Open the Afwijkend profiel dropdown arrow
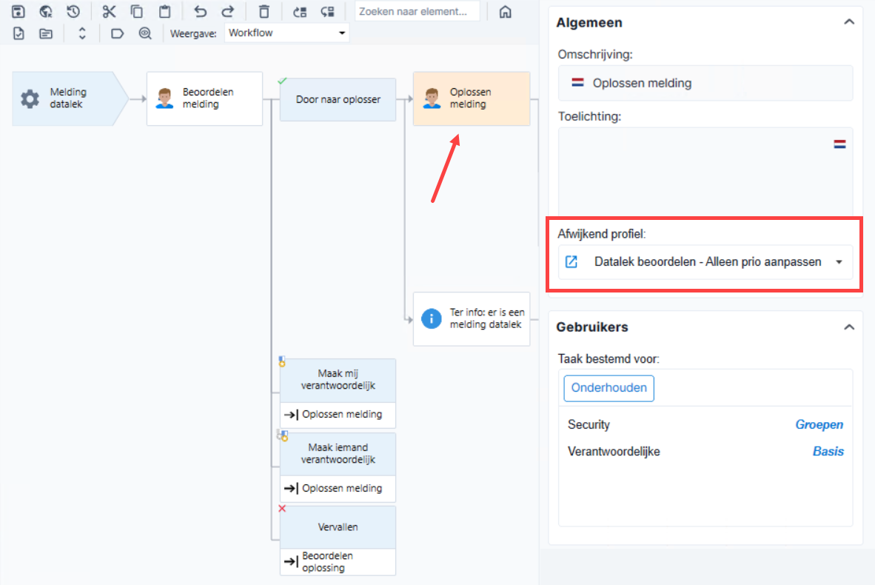875x585 pixels. pos(839,262)
